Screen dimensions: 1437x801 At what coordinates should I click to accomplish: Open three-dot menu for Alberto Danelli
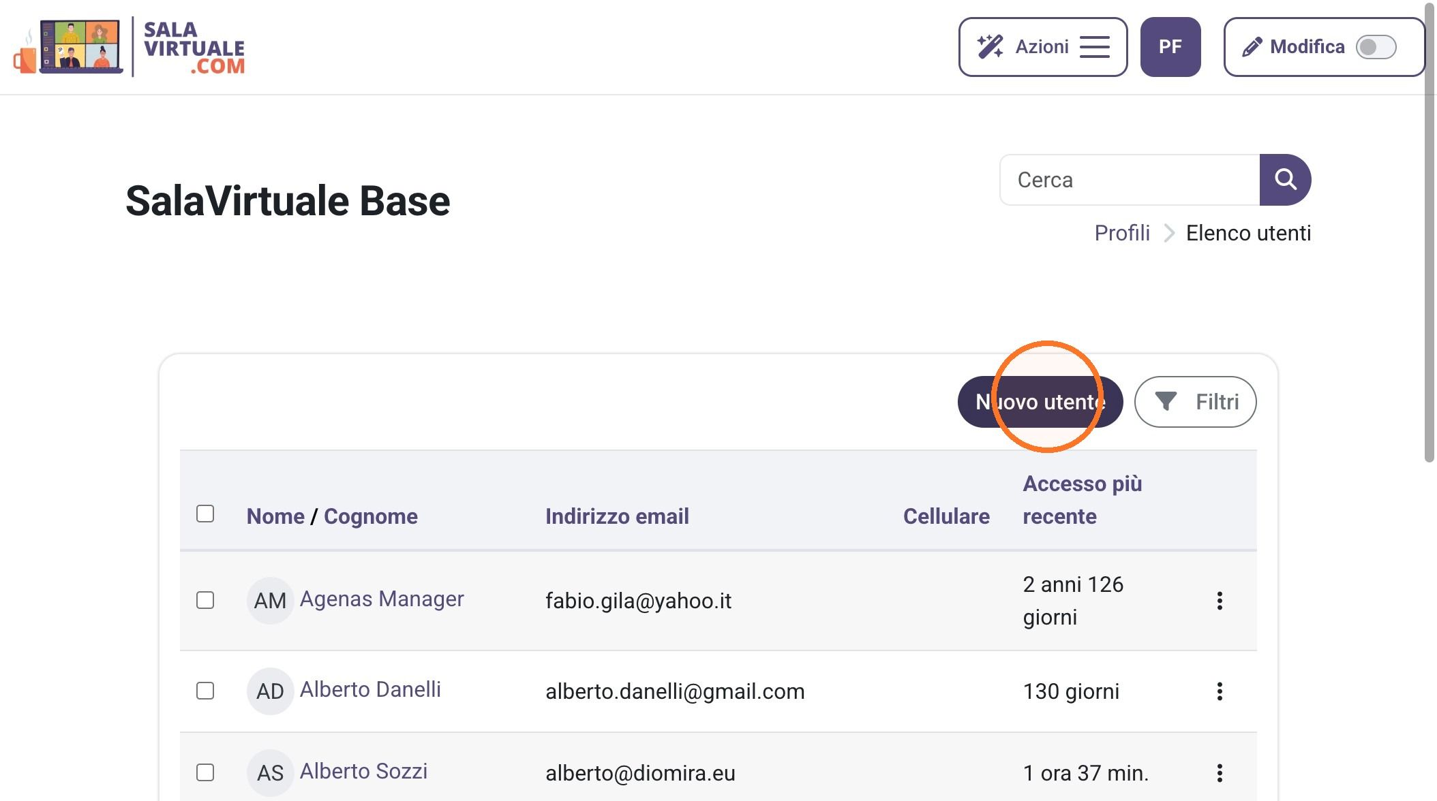click(1220, 691)
